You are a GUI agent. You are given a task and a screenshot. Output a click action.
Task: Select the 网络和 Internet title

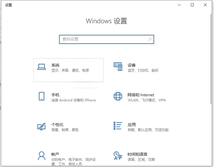point(141,95)
